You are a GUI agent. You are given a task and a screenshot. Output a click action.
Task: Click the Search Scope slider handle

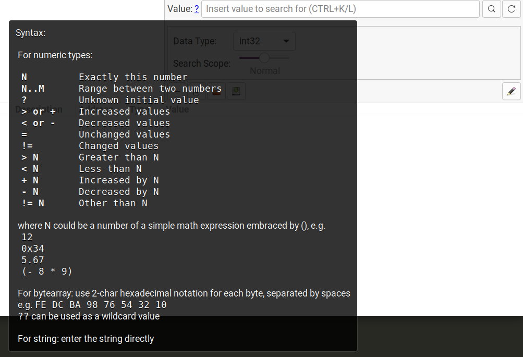coord(264,57)
